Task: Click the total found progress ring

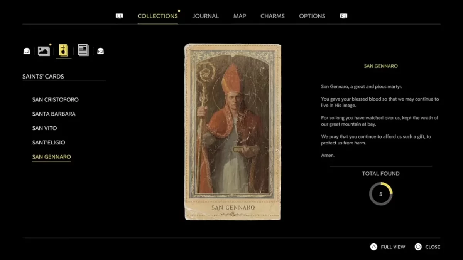Action: [x=381, y=194]
